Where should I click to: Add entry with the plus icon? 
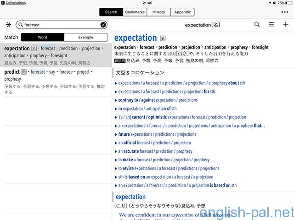286,25
